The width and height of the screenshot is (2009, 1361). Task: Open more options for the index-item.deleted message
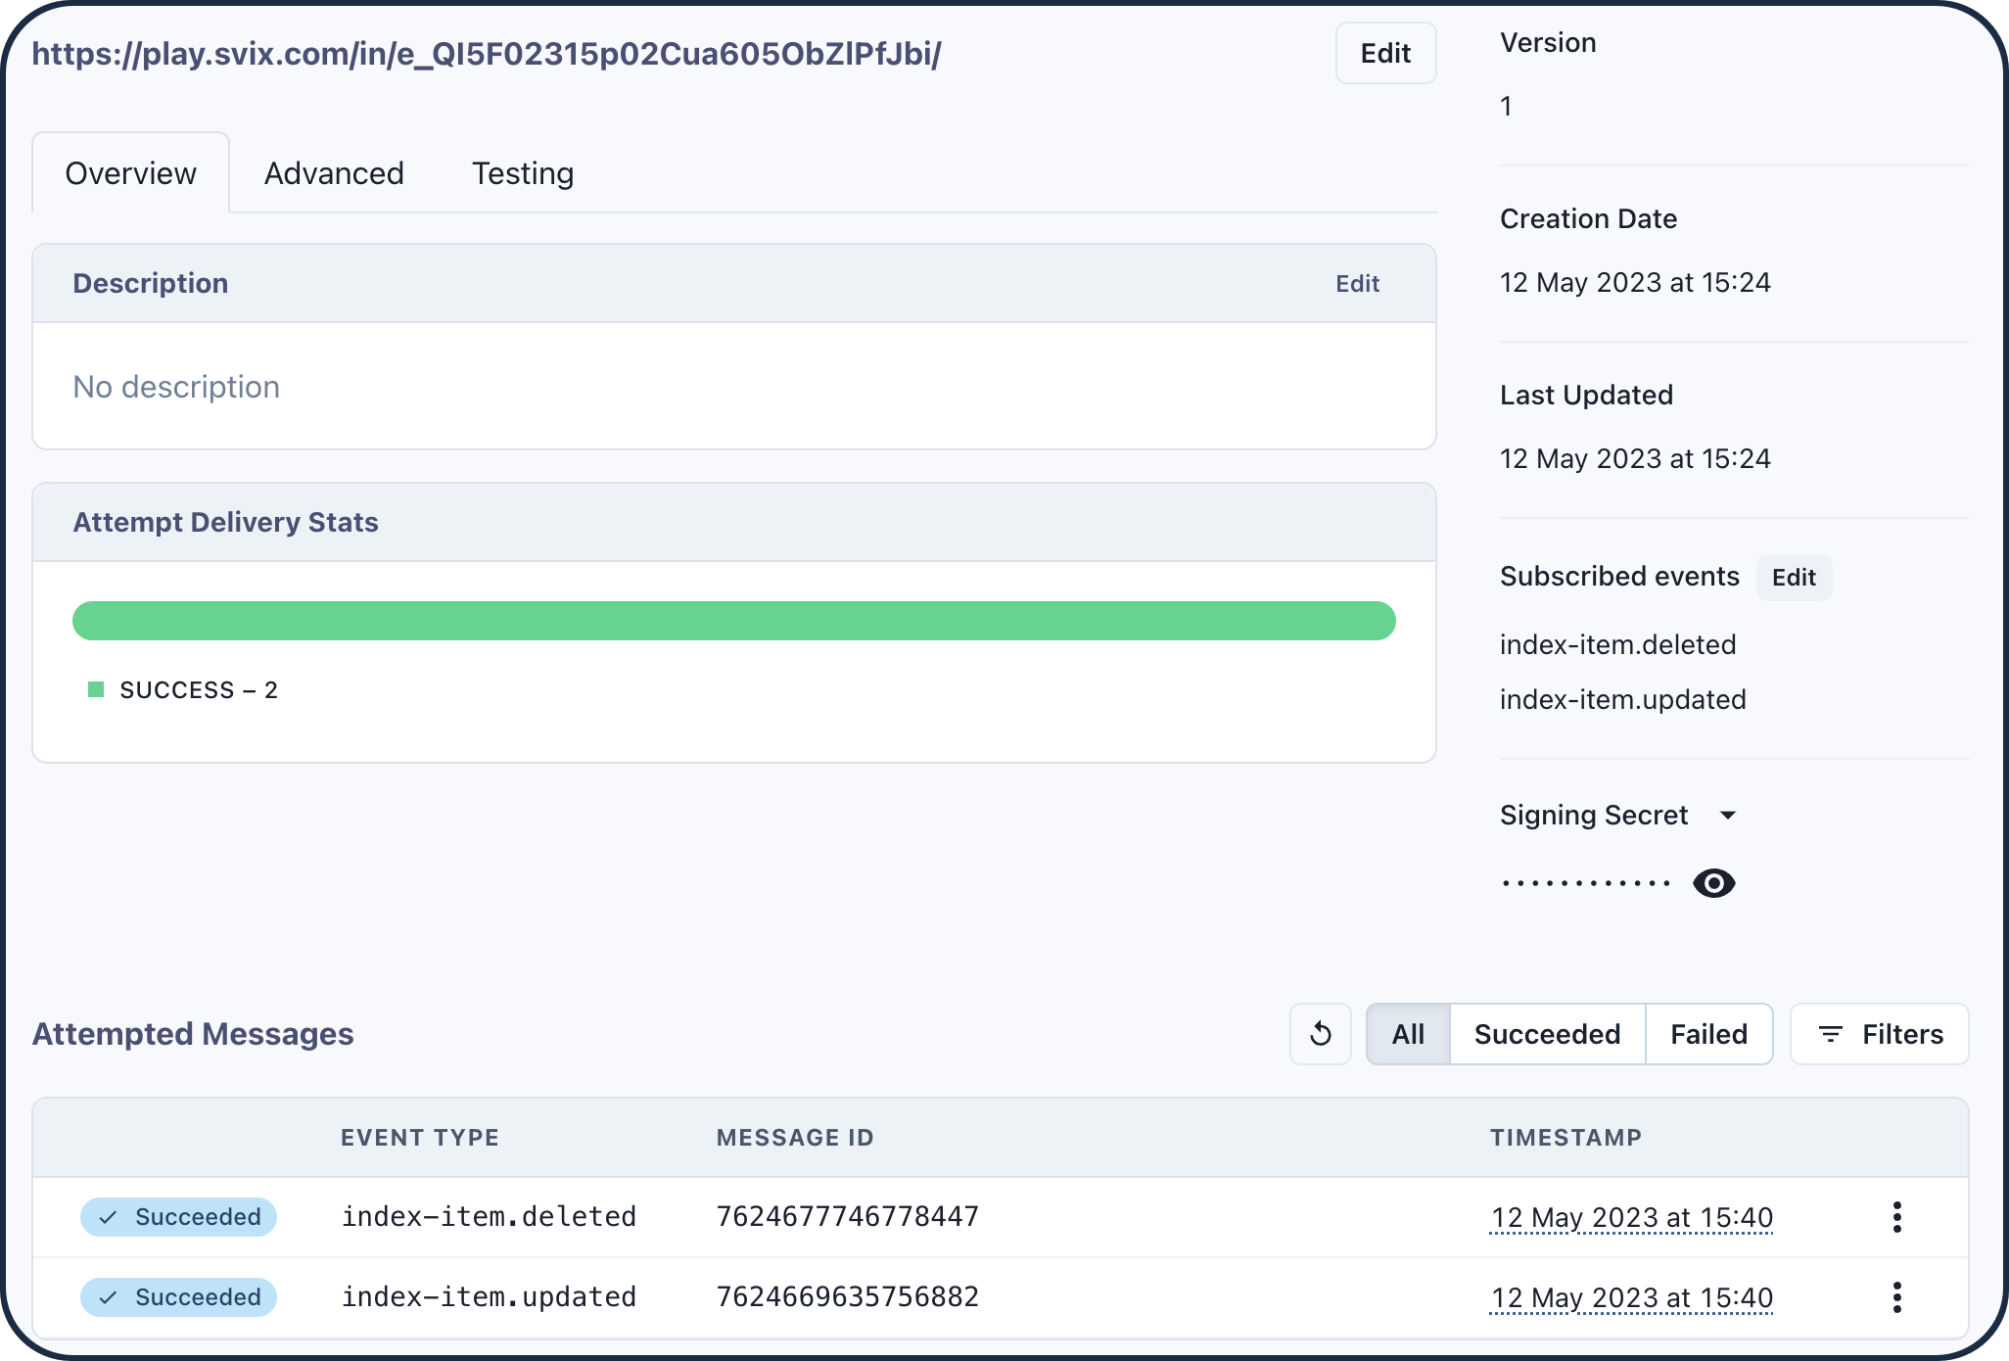(1896, 1217)
